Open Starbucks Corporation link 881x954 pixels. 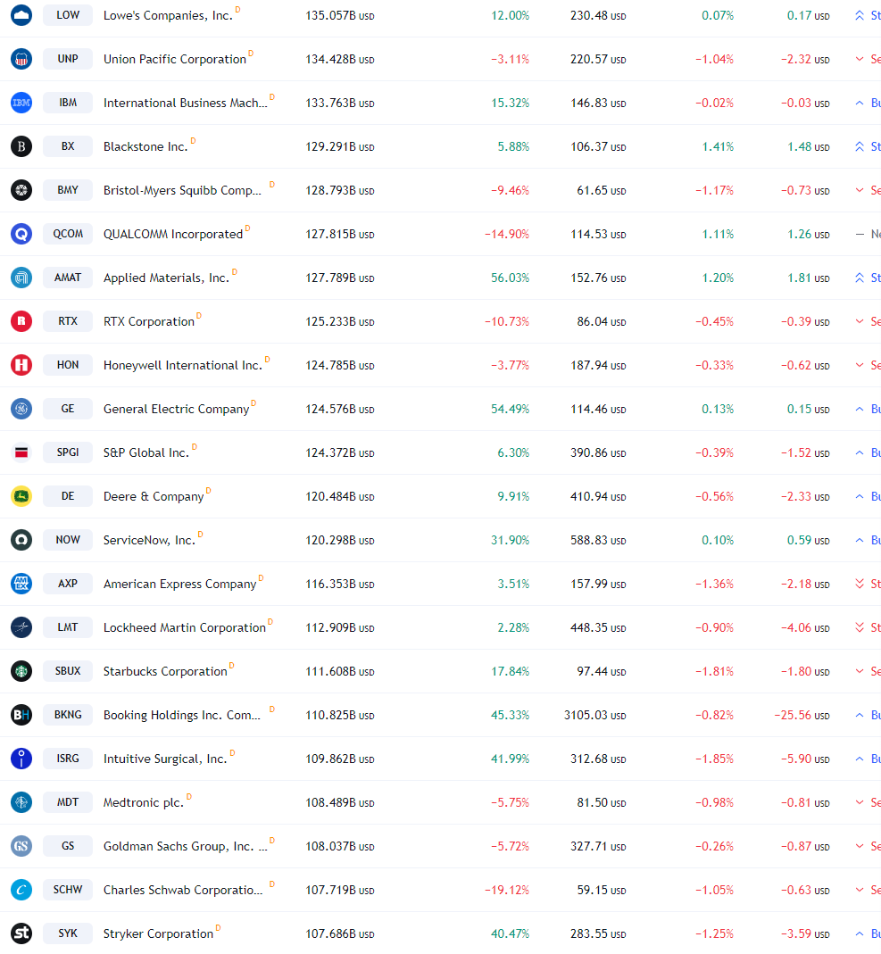click(165, 671)
